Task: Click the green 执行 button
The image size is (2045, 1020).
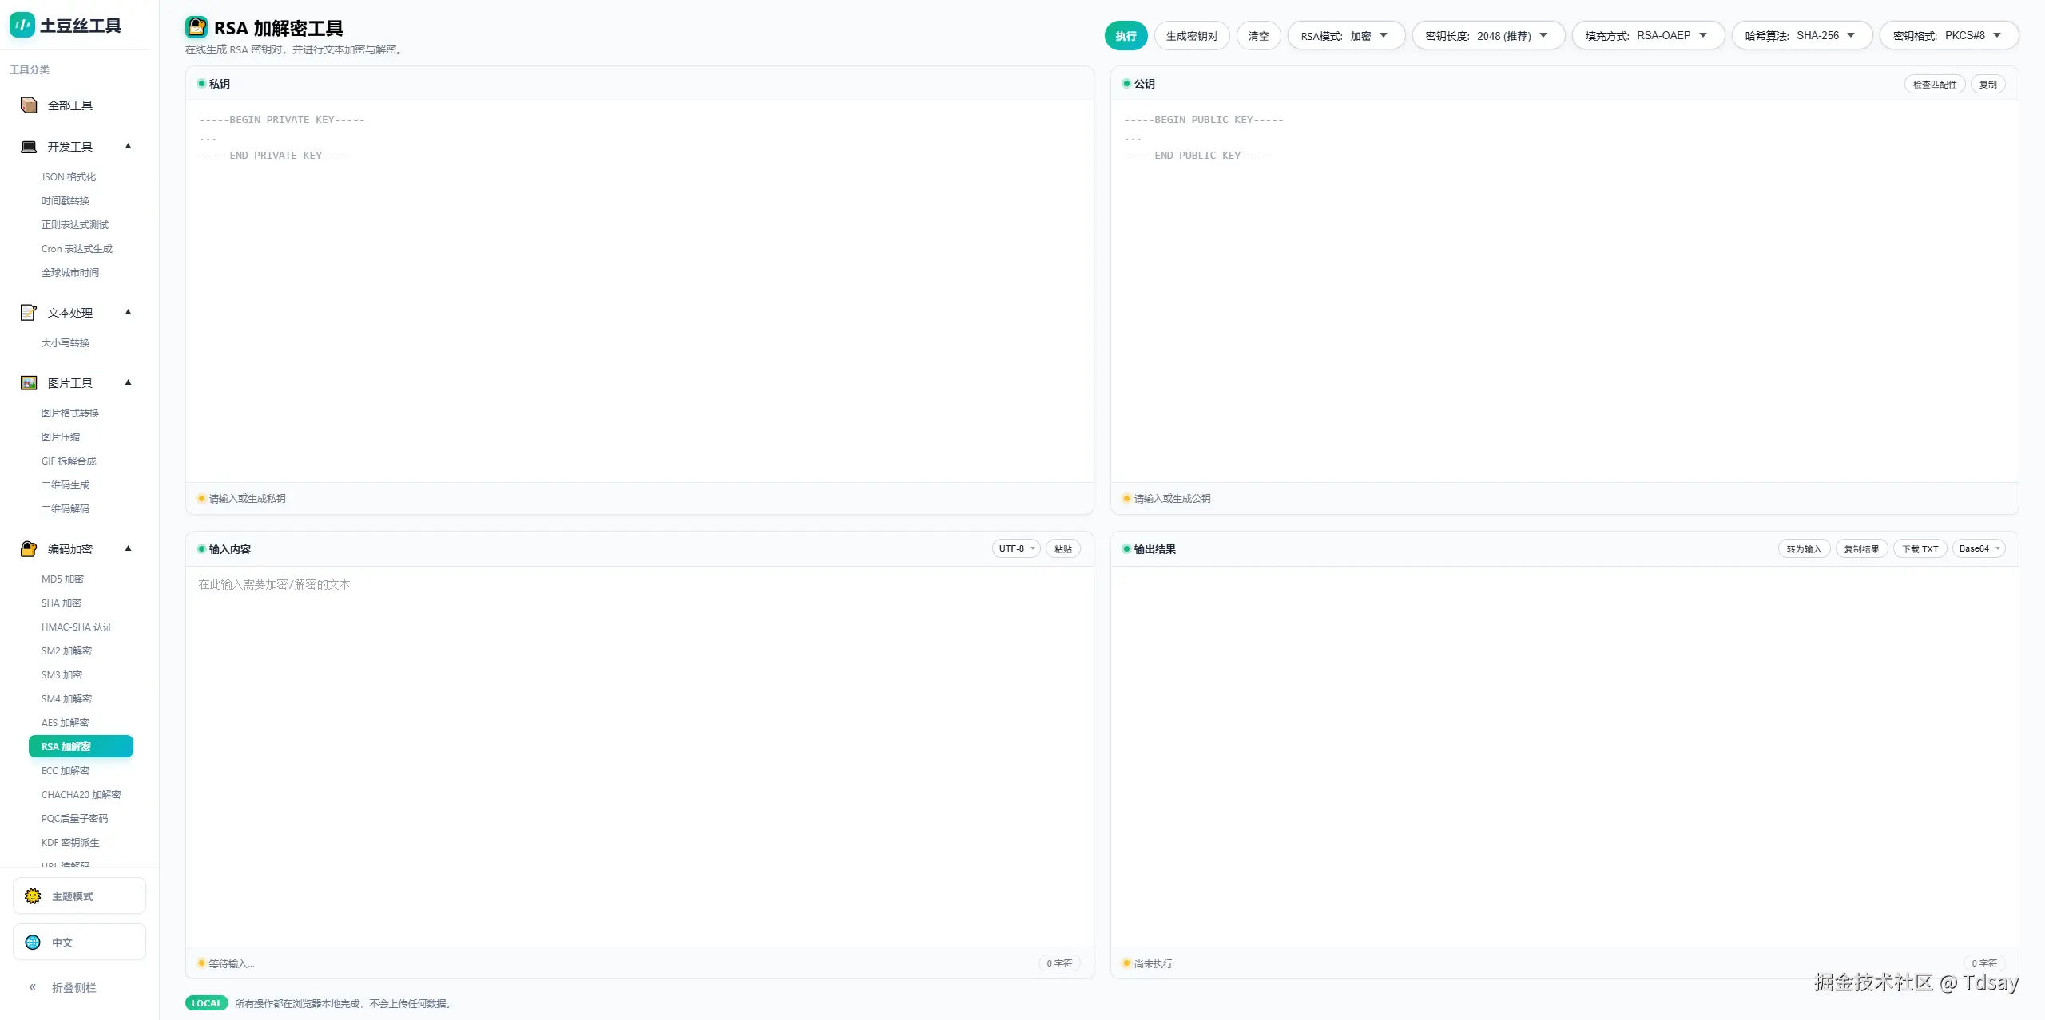Action: coord(1126,36)
